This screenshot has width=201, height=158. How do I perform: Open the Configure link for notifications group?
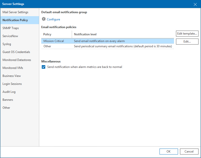[x=54, y=19]
